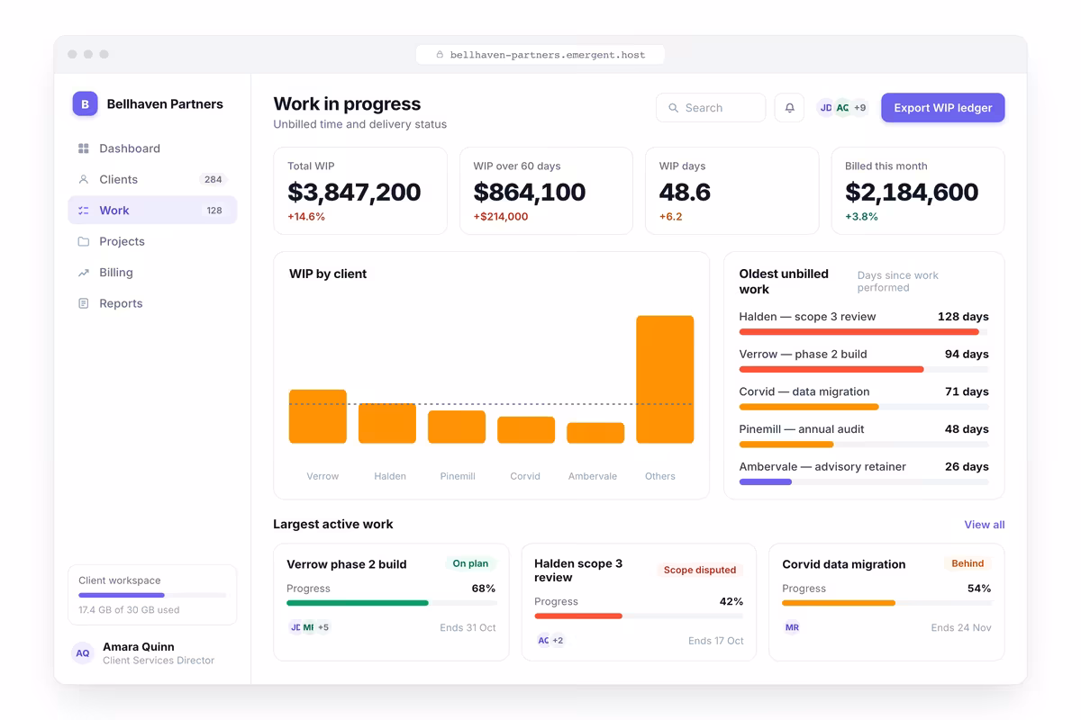
Task: Click the Scope disputed status tag
Action: [700, 570]
